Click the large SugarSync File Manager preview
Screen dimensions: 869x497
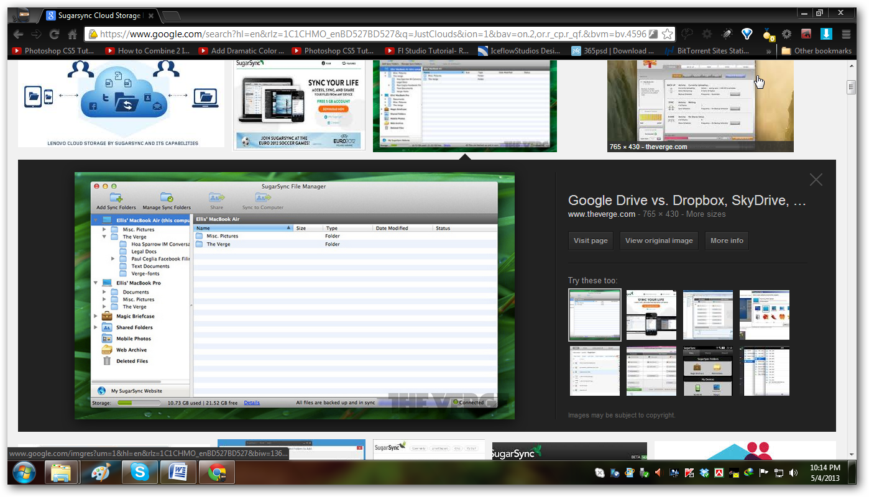tap(295, 296)
